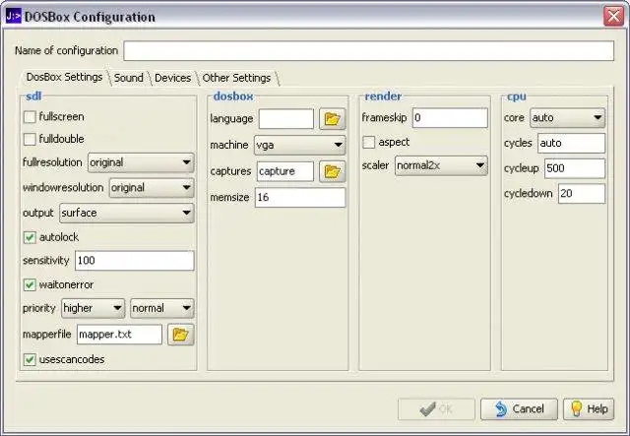Click the sdl group heading
Image resolution: width=630 pixels, height=436 pixels.
coord(33,96)
